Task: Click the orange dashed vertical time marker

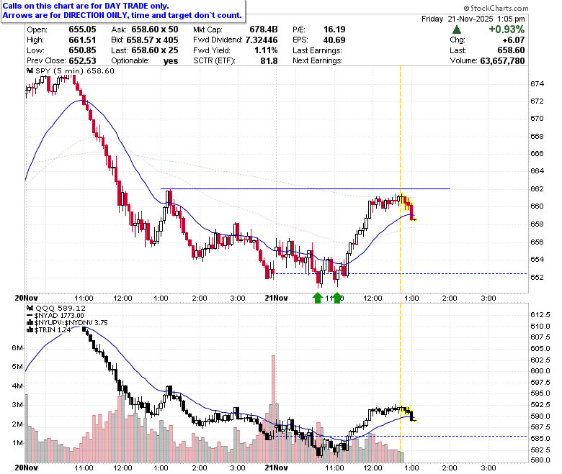Action: coord(401,179)
